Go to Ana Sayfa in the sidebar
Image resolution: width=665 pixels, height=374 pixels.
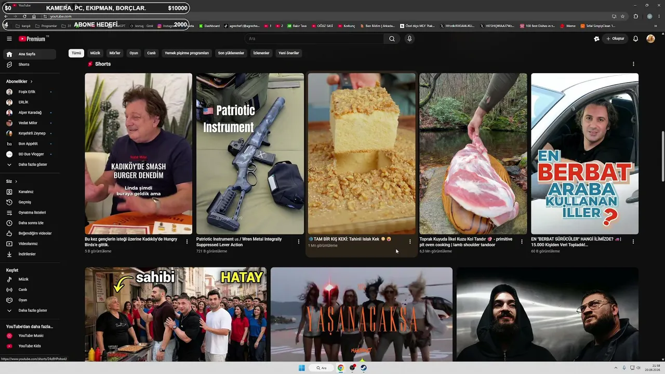29,54
